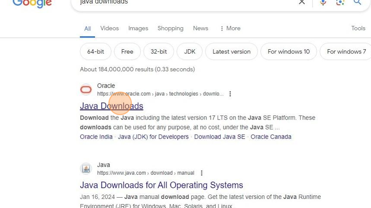Image resolution: width=371 pixels, height=208 pixels.
Task: Apply the 32-bit filter chip
Action: (x=158, y=52)
